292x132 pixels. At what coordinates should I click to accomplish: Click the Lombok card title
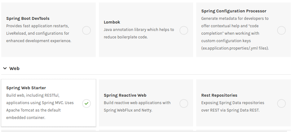coord(112,22)
